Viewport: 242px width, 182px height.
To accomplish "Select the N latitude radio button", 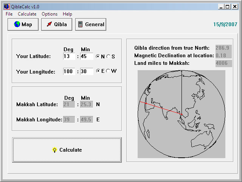I will [98, 56].
